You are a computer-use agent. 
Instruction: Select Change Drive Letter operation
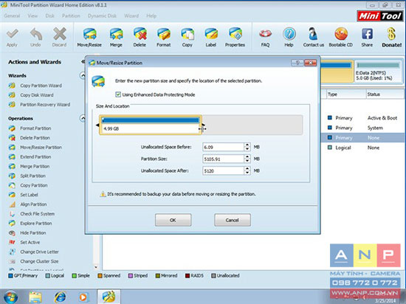pyautogui.click(x=39, y=252)
